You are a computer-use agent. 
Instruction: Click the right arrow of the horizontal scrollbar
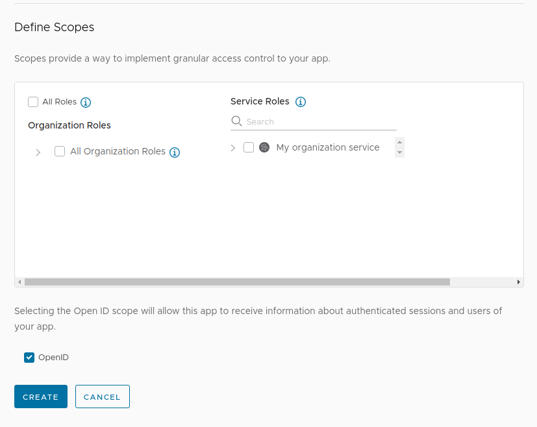point(518,282)
